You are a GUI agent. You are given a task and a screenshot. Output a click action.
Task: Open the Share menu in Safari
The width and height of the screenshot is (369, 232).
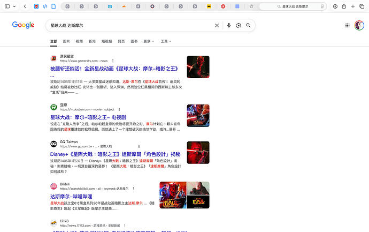coord(344,6)
